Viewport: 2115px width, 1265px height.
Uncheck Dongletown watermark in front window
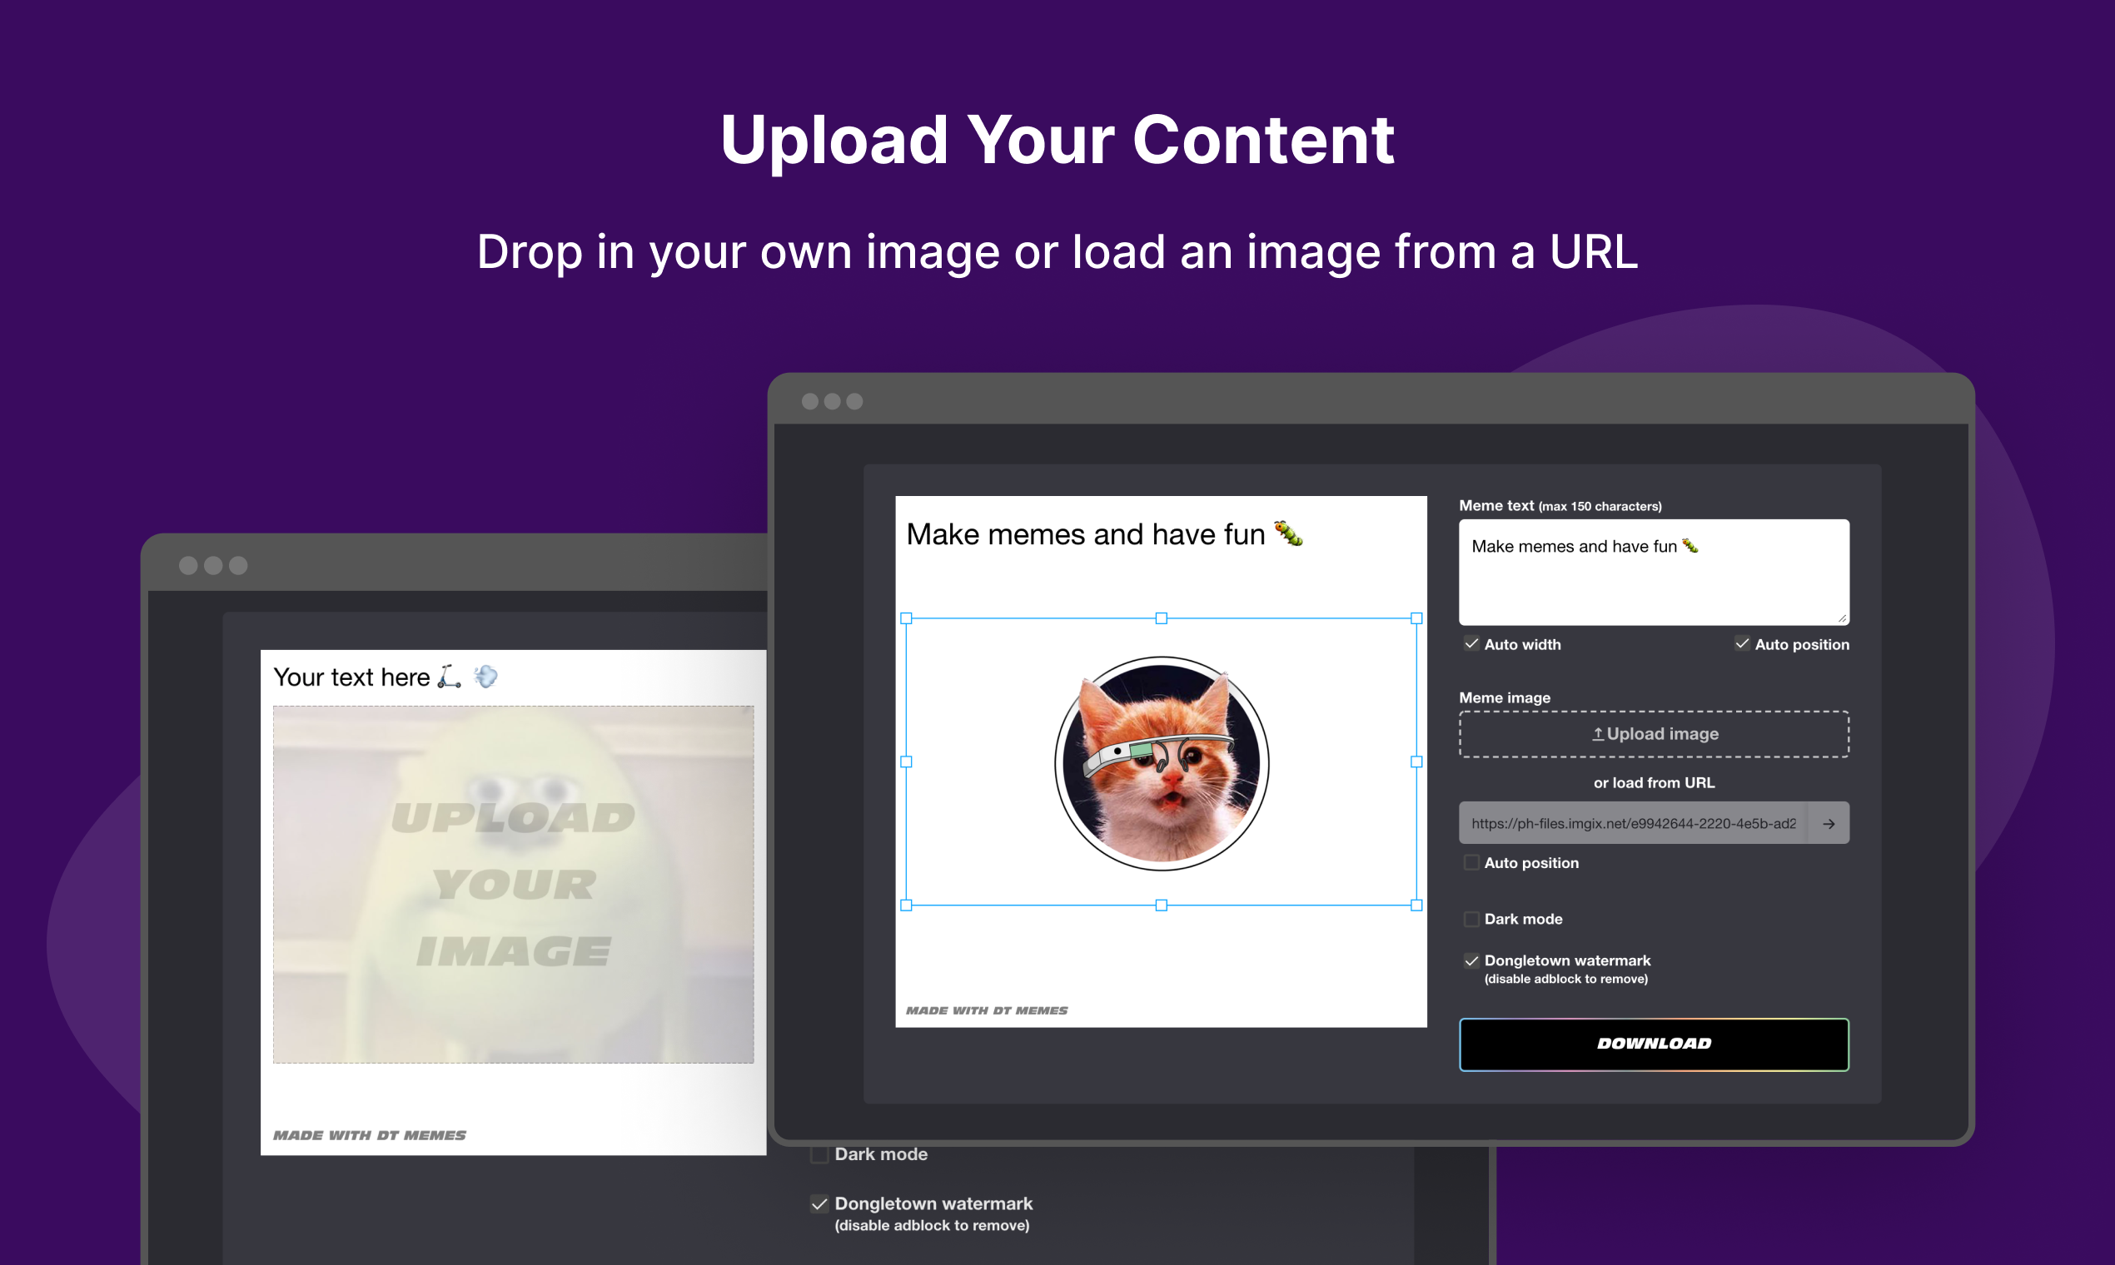[x=1471, y=960]
